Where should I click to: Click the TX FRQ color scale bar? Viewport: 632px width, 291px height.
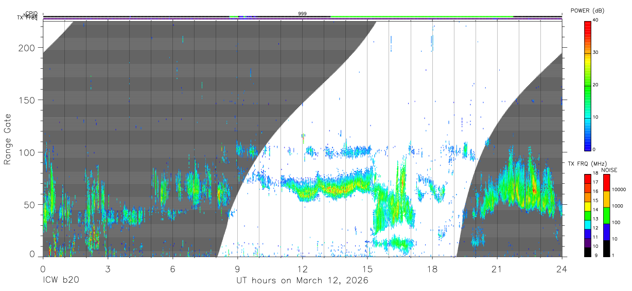(x=587, y=216)
